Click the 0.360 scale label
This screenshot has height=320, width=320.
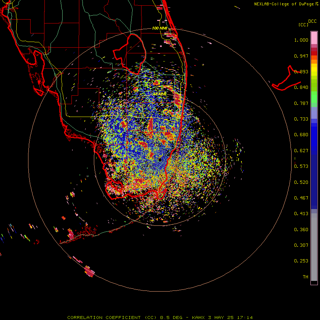(301, 230)
